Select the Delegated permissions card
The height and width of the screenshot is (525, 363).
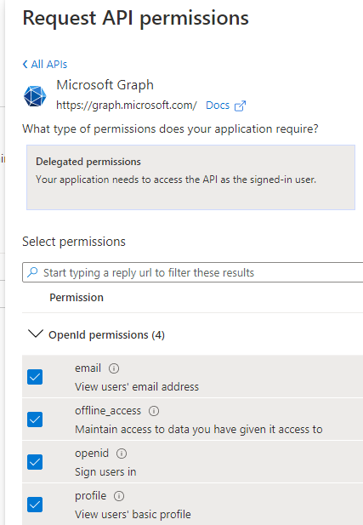click(x=190, y=178)
